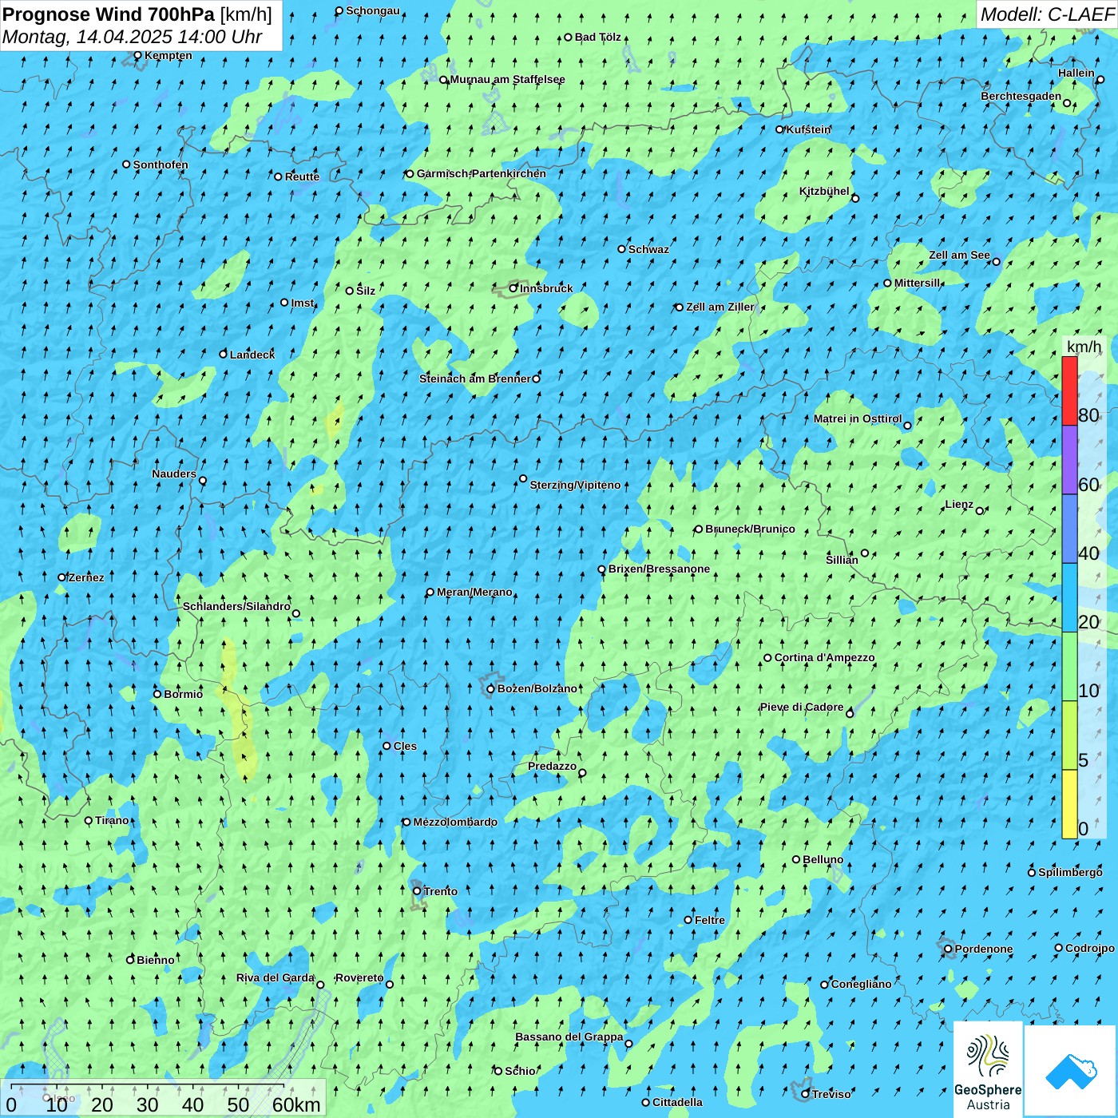This screenshot has width=1118, height=1118.
Task: Click the 'Modell: C-LAEF' label
Action: click(1047, 14)
